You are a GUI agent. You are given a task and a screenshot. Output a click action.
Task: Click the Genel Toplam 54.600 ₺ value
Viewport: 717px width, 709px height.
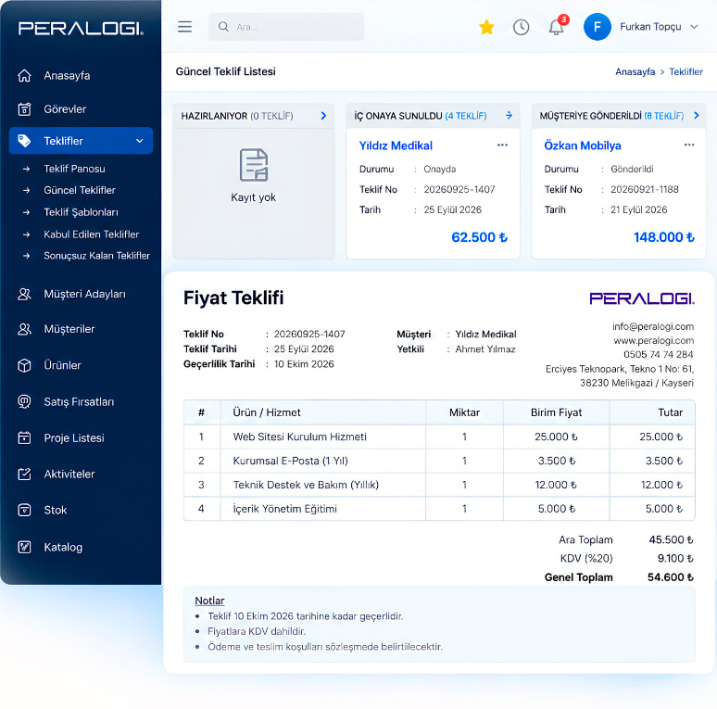[671, 577]
